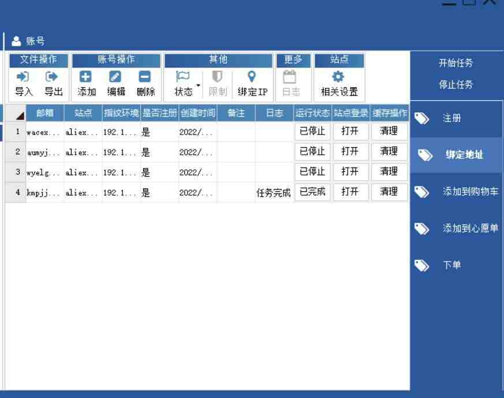The width and height of the screenshot is (504, 398).
Task: Click the 缓存操作 column header
Action: (x=390, y=113)
